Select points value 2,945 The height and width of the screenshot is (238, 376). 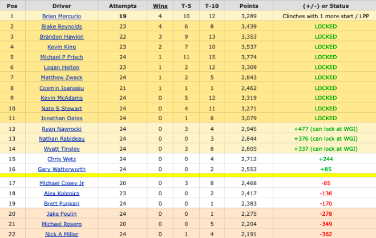[249, 129]
